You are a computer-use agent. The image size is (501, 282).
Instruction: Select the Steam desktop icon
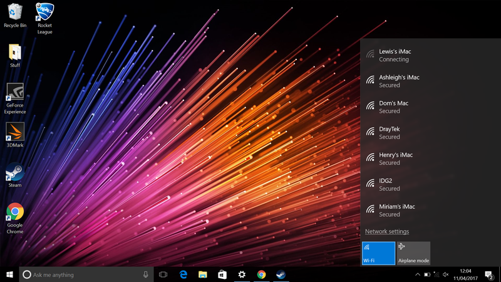[x=14, y=175]
